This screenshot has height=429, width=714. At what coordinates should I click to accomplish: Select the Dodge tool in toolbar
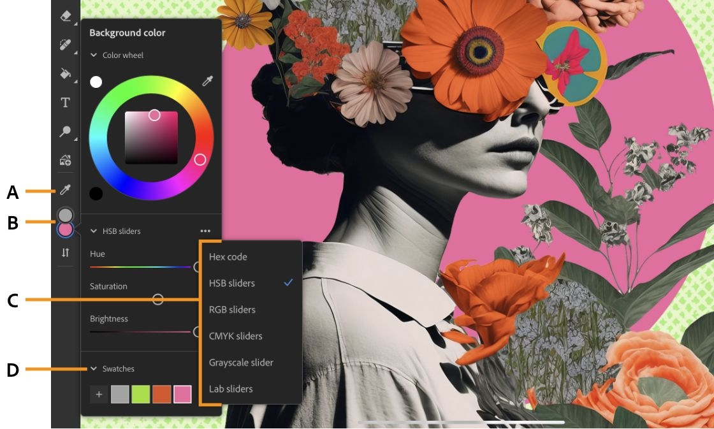[66, 131]
